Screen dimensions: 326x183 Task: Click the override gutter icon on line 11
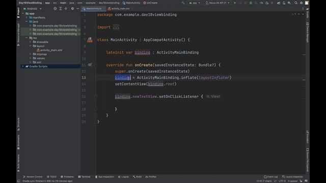click(90, 65)
